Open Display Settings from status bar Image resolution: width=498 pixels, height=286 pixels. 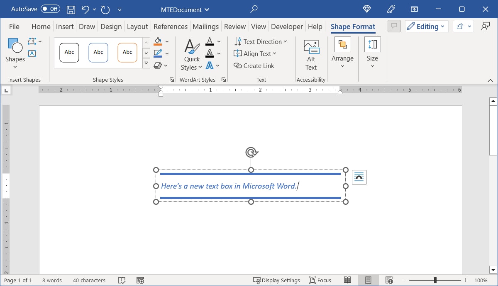[277, 280]
